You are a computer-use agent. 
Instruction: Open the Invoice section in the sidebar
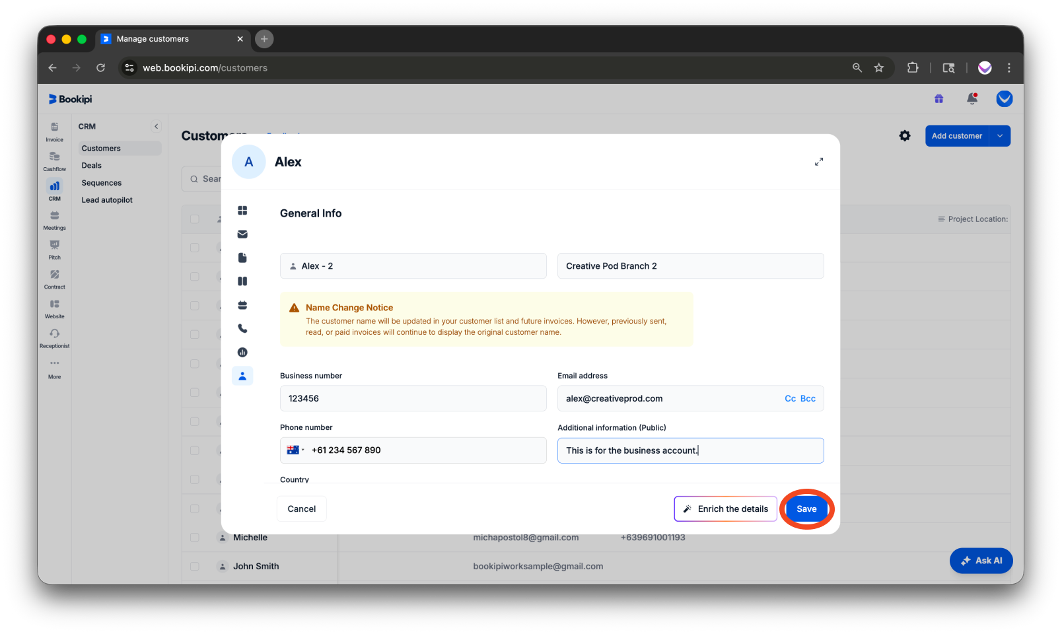click(54, 131)
